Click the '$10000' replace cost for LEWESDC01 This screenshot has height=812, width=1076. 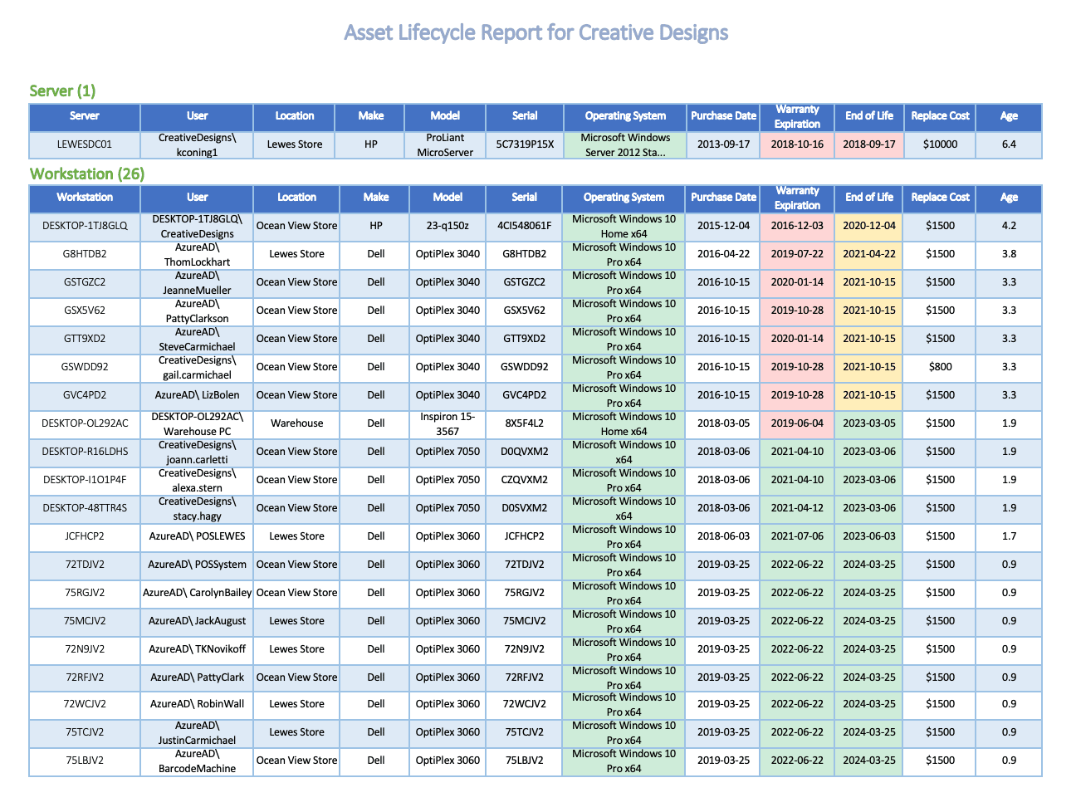coord(939,144)
